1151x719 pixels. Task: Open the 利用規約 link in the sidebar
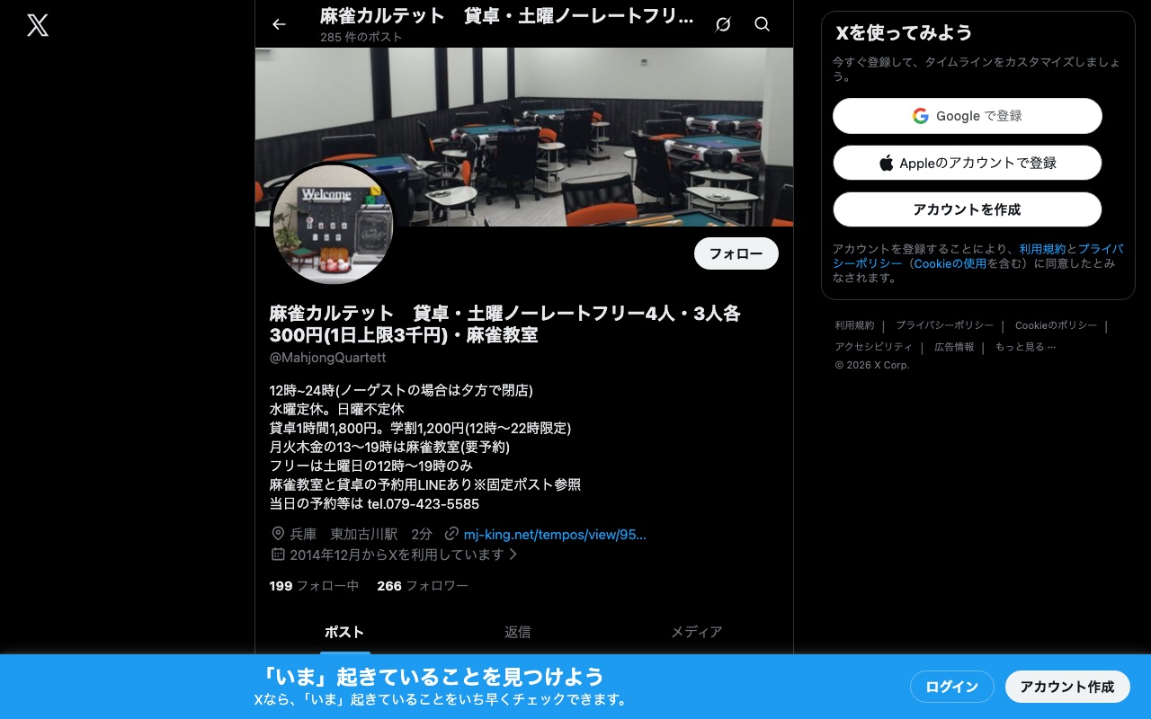854,325
